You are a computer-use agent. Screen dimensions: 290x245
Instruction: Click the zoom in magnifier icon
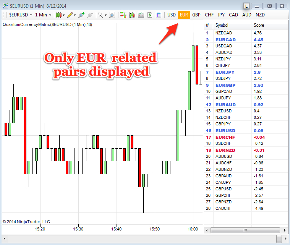click(81, 15)
